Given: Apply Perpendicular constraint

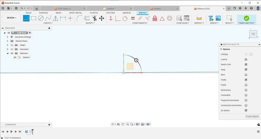Looking at the screenshot, I should point(147,18).
